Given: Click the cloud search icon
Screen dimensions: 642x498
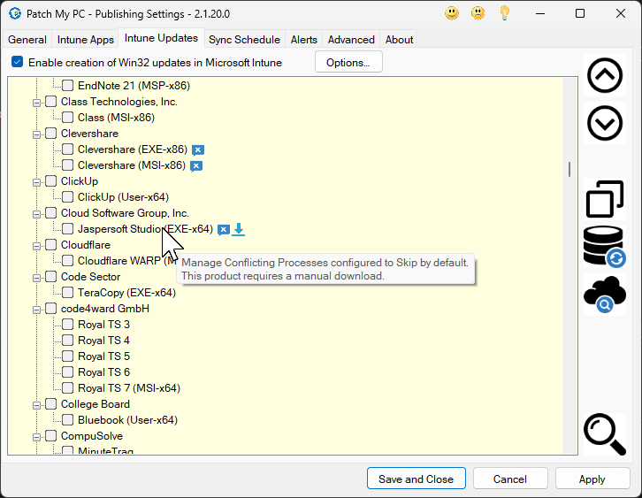Looking at the screenshot, I should [605, 294].
